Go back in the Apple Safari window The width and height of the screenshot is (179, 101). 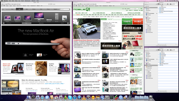coord(2,4)
